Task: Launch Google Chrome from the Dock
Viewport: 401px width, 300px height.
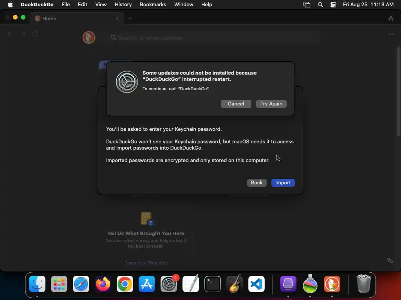Action: point(125,284)
